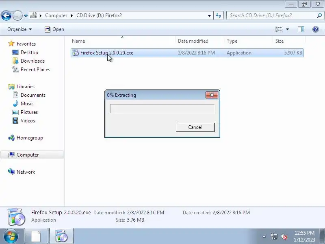The height and width of the screenshot is (244, 325).
Task: Select Computer in navigation pane
Action: click(28, 155)
